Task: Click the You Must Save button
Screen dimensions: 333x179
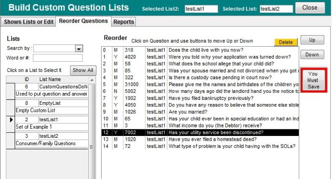Action: click(313, 80)
